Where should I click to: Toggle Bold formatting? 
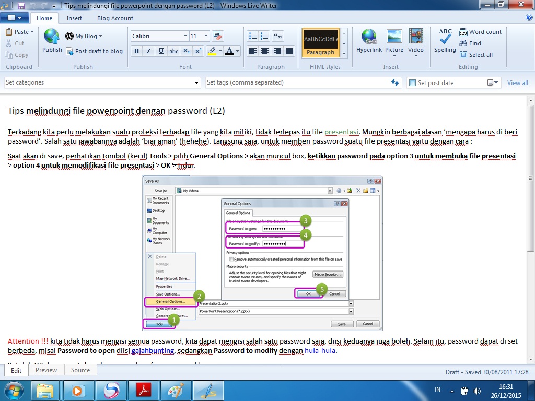click(136, 51)
